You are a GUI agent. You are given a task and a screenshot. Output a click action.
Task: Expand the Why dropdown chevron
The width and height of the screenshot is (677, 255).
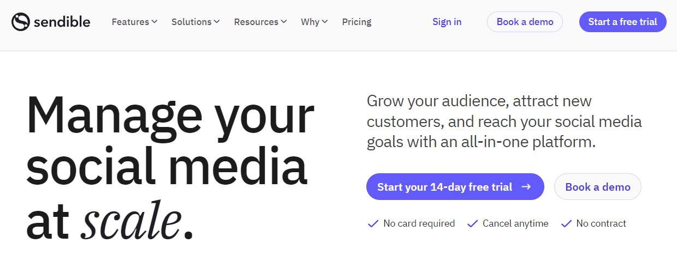click(325, 22)
